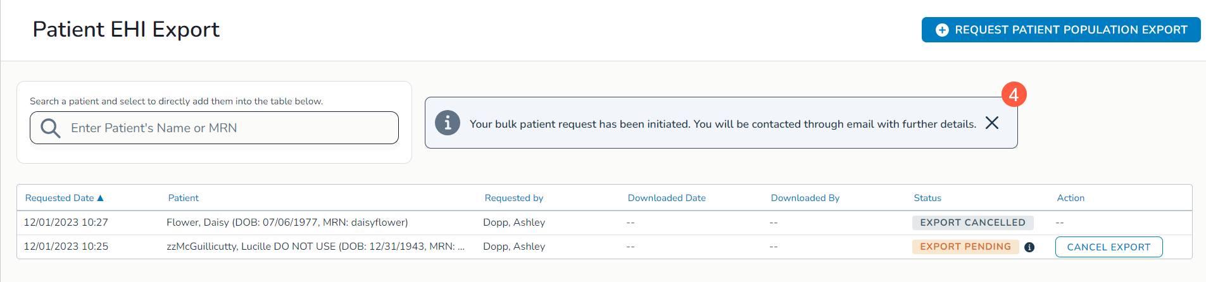Dismiss the bulk request notification
The image size is (1206, 282).
pos(992,123)
